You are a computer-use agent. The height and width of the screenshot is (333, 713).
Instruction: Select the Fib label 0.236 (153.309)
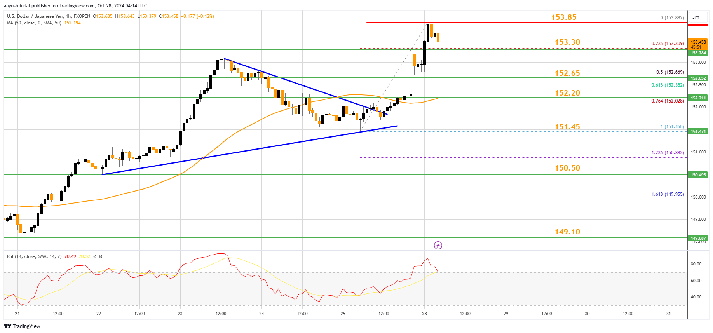coord(668,44)
